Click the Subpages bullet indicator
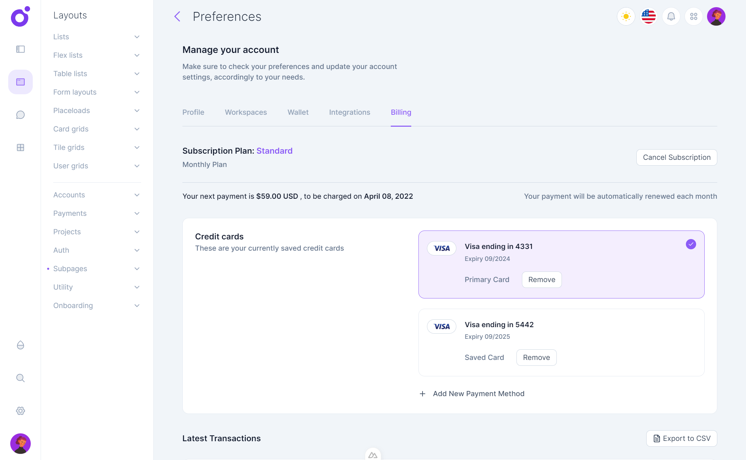Viewport: 746px width, 460px height. [x=48, y=269]
